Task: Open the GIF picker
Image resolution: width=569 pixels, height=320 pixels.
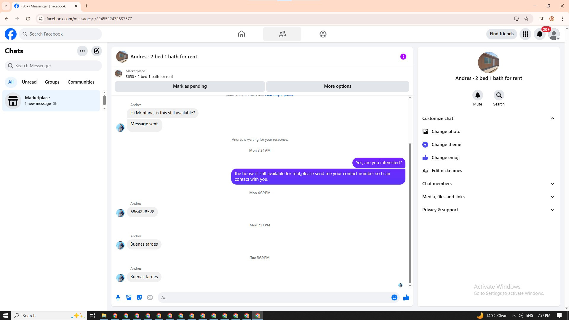Action: click(150, 297)
